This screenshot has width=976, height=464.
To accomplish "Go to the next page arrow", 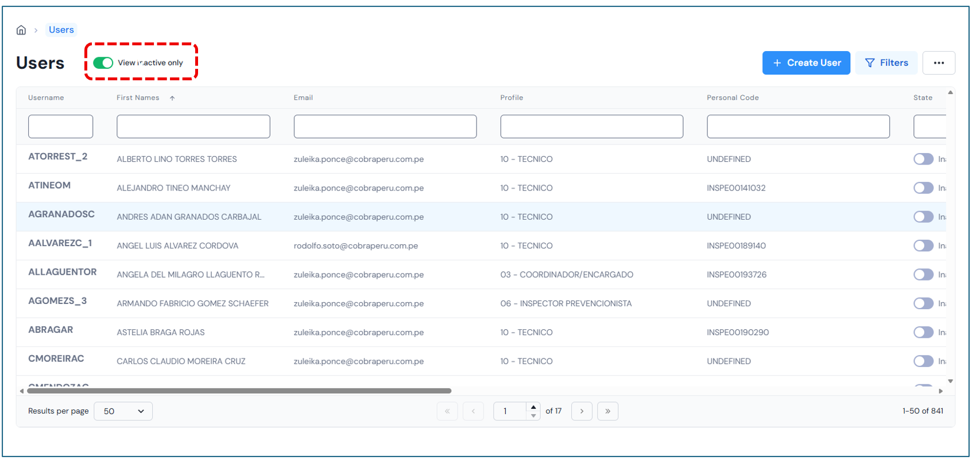I will [x=582, y=411].
